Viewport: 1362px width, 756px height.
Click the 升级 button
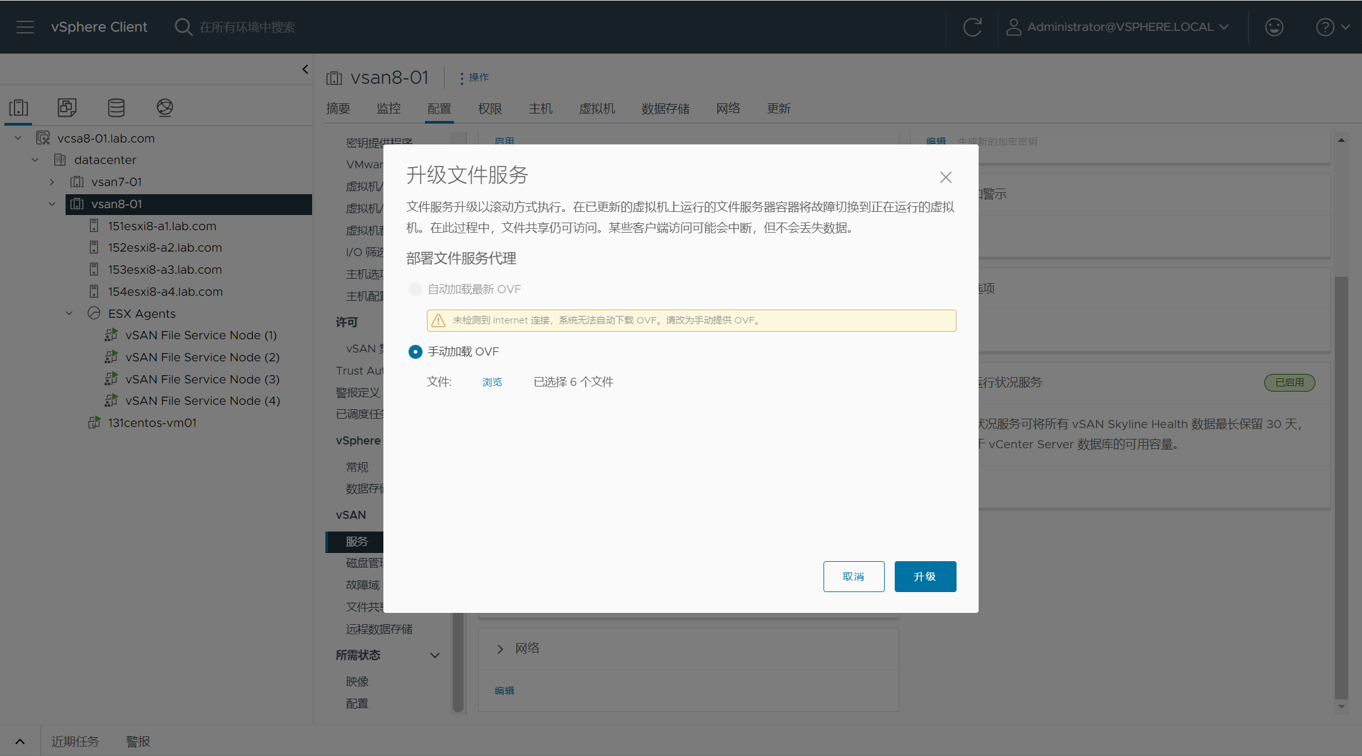click(x=925, y=576)
